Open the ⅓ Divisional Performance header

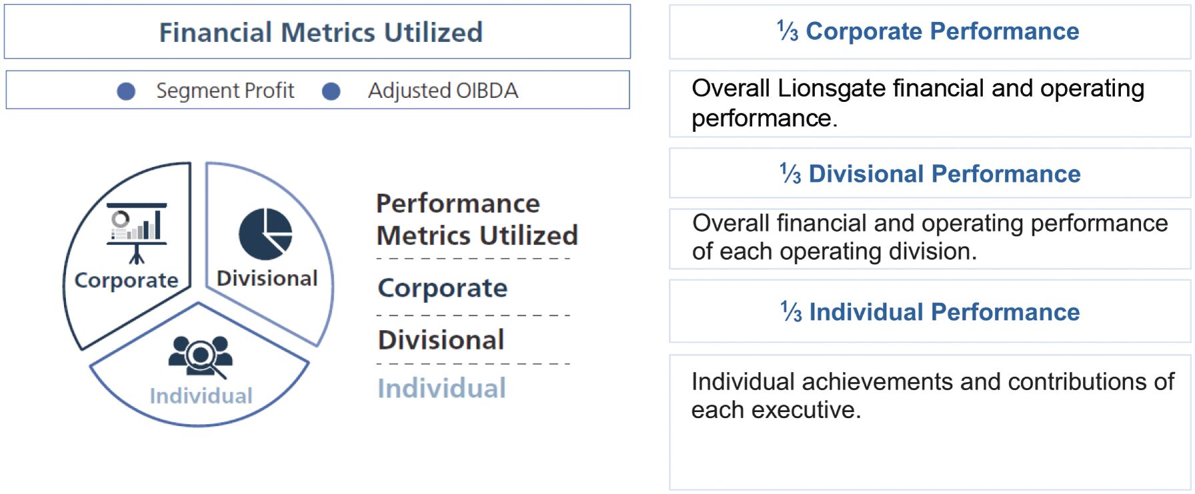pyautogui.click(x=930, y=174)
